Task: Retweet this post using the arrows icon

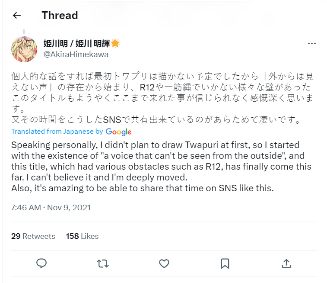Action: pos(102,263)
